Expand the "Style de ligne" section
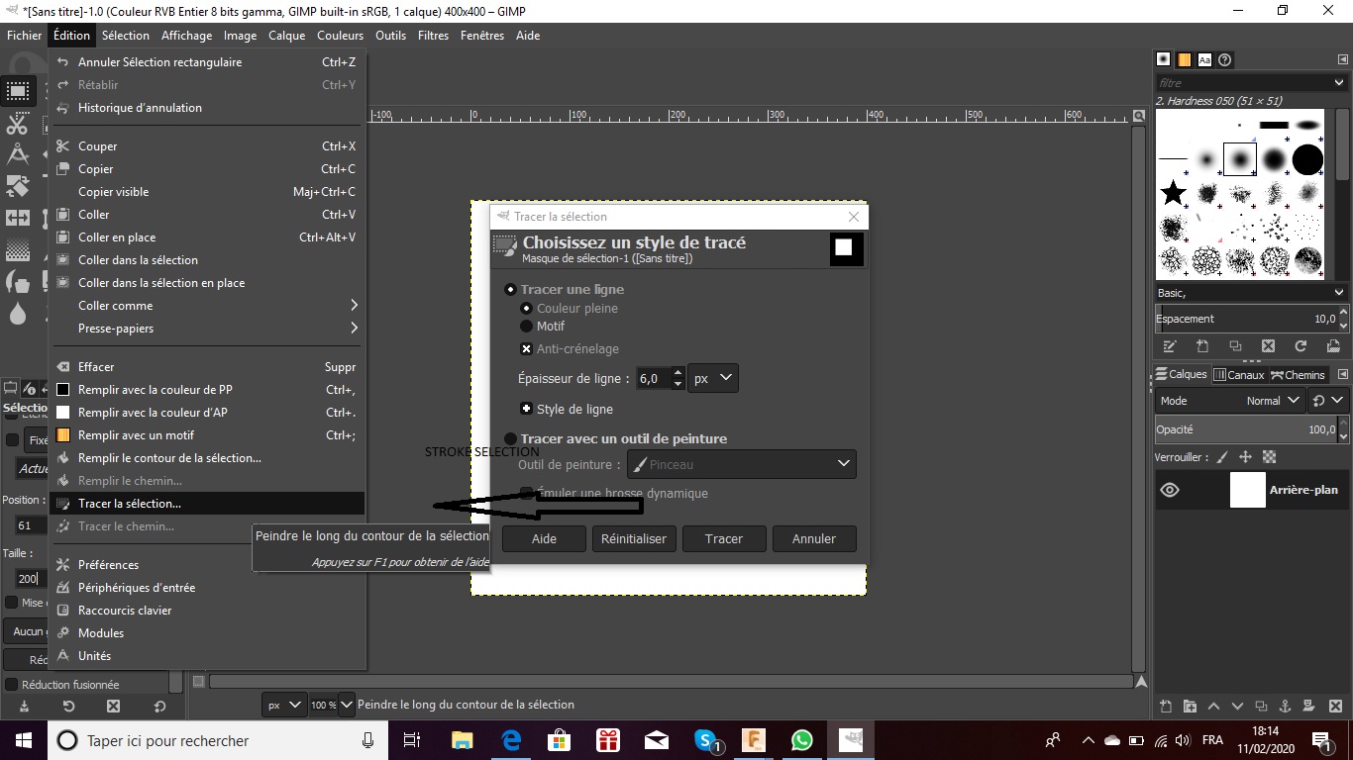 [527, 409]
